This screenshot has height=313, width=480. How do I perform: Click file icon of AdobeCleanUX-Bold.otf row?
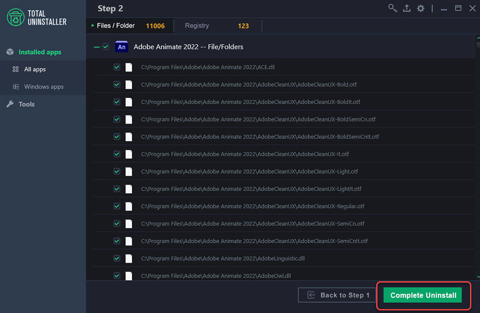pos(129,84)
